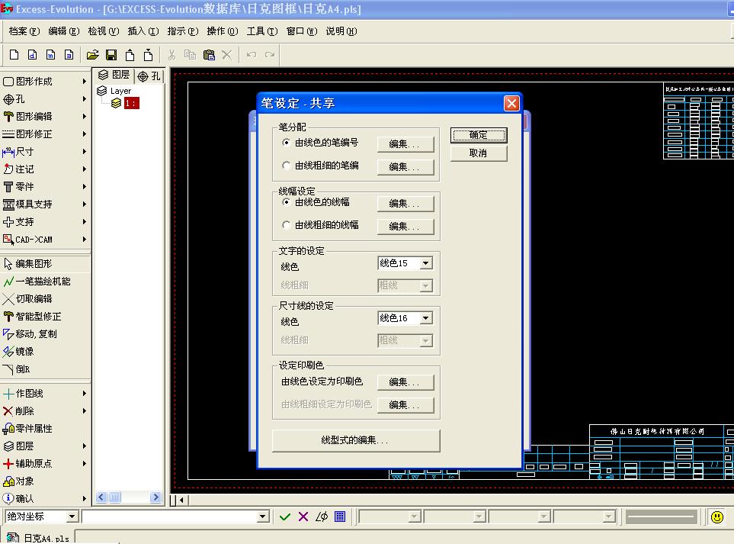Open the 档案(F) menu
The height and width of the screenshot is (544, 734).
point(24,31)
